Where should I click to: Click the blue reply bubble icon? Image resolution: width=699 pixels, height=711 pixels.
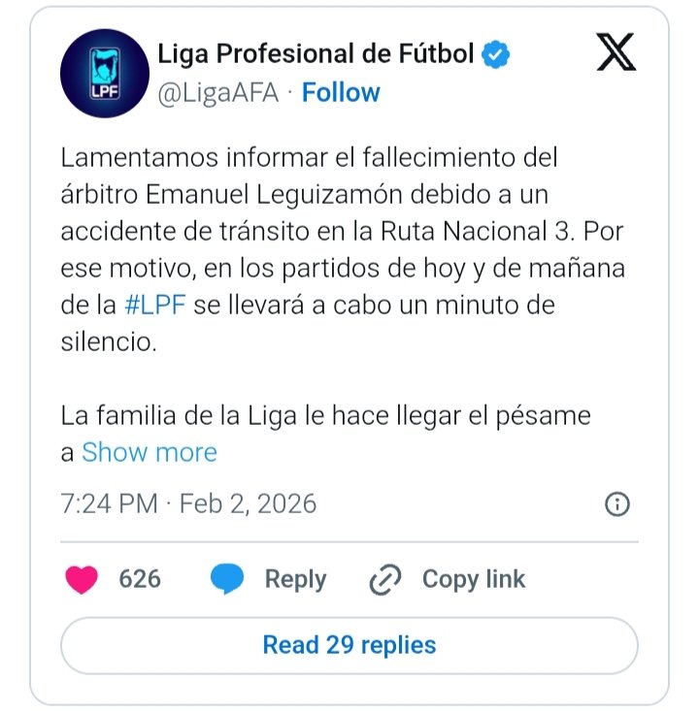[227, 580]
